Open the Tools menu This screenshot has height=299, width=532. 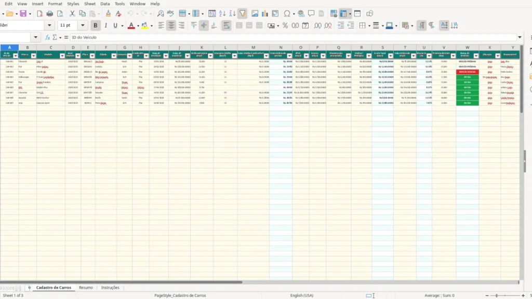(119, 4)
